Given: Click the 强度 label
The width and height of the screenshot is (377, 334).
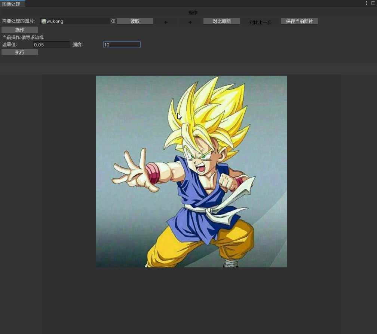Looking at the screenshot, I should click(77, 45).
